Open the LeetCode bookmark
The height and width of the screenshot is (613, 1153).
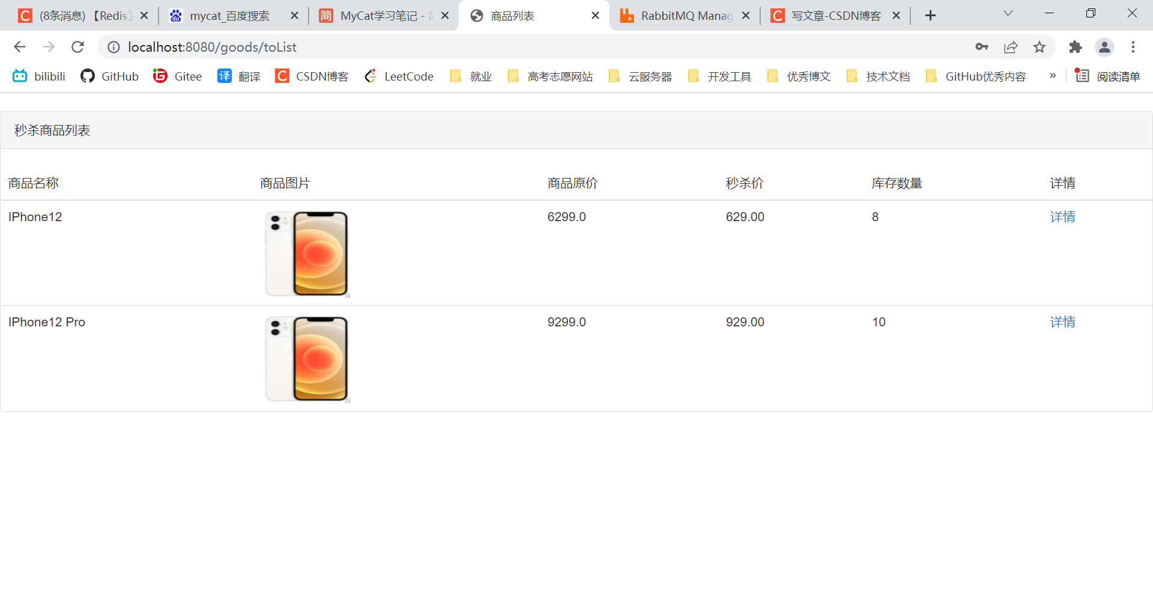pos(399,76)
